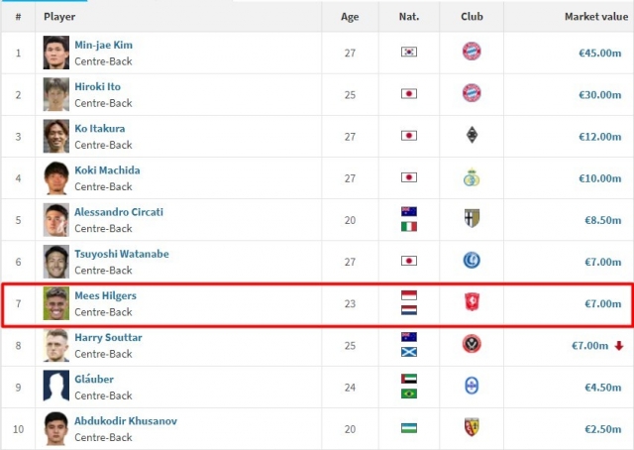Click Gent club crest for Tsuyoshi Watanabe
This screenshot has width=634, height=450.
(472, 261)
